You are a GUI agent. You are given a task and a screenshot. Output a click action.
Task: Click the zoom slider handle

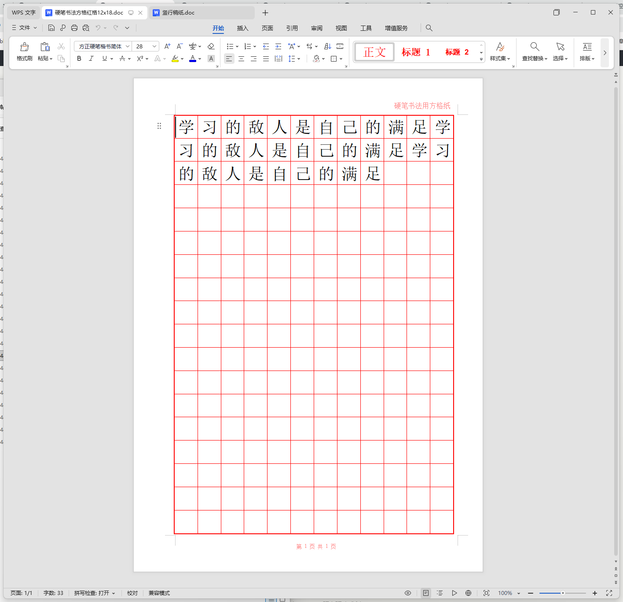click(x=563, y=593)
